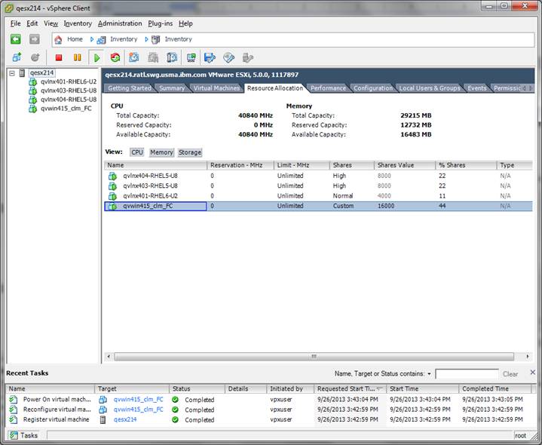Click the tasks filter text field
Image resolution: width=542 pixels, height=445 pixels.
tap(467, 374)
